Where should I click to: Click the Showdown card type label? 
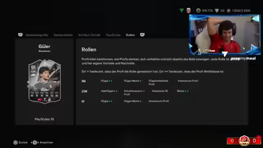click(x=44, y=51)
